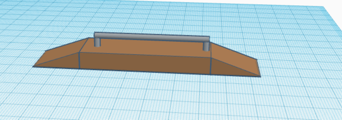Click the right support post of the rail
Screen dimensions: 342x120
tap(206, 46)
